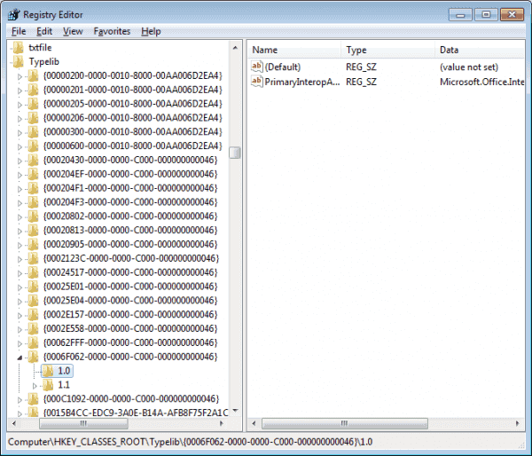The height and width of the screenshot is (456, 532).
Task: Click folder icon of {00020802-0000-0000-C000-000000000046}
Action: (x=34, y=216)
